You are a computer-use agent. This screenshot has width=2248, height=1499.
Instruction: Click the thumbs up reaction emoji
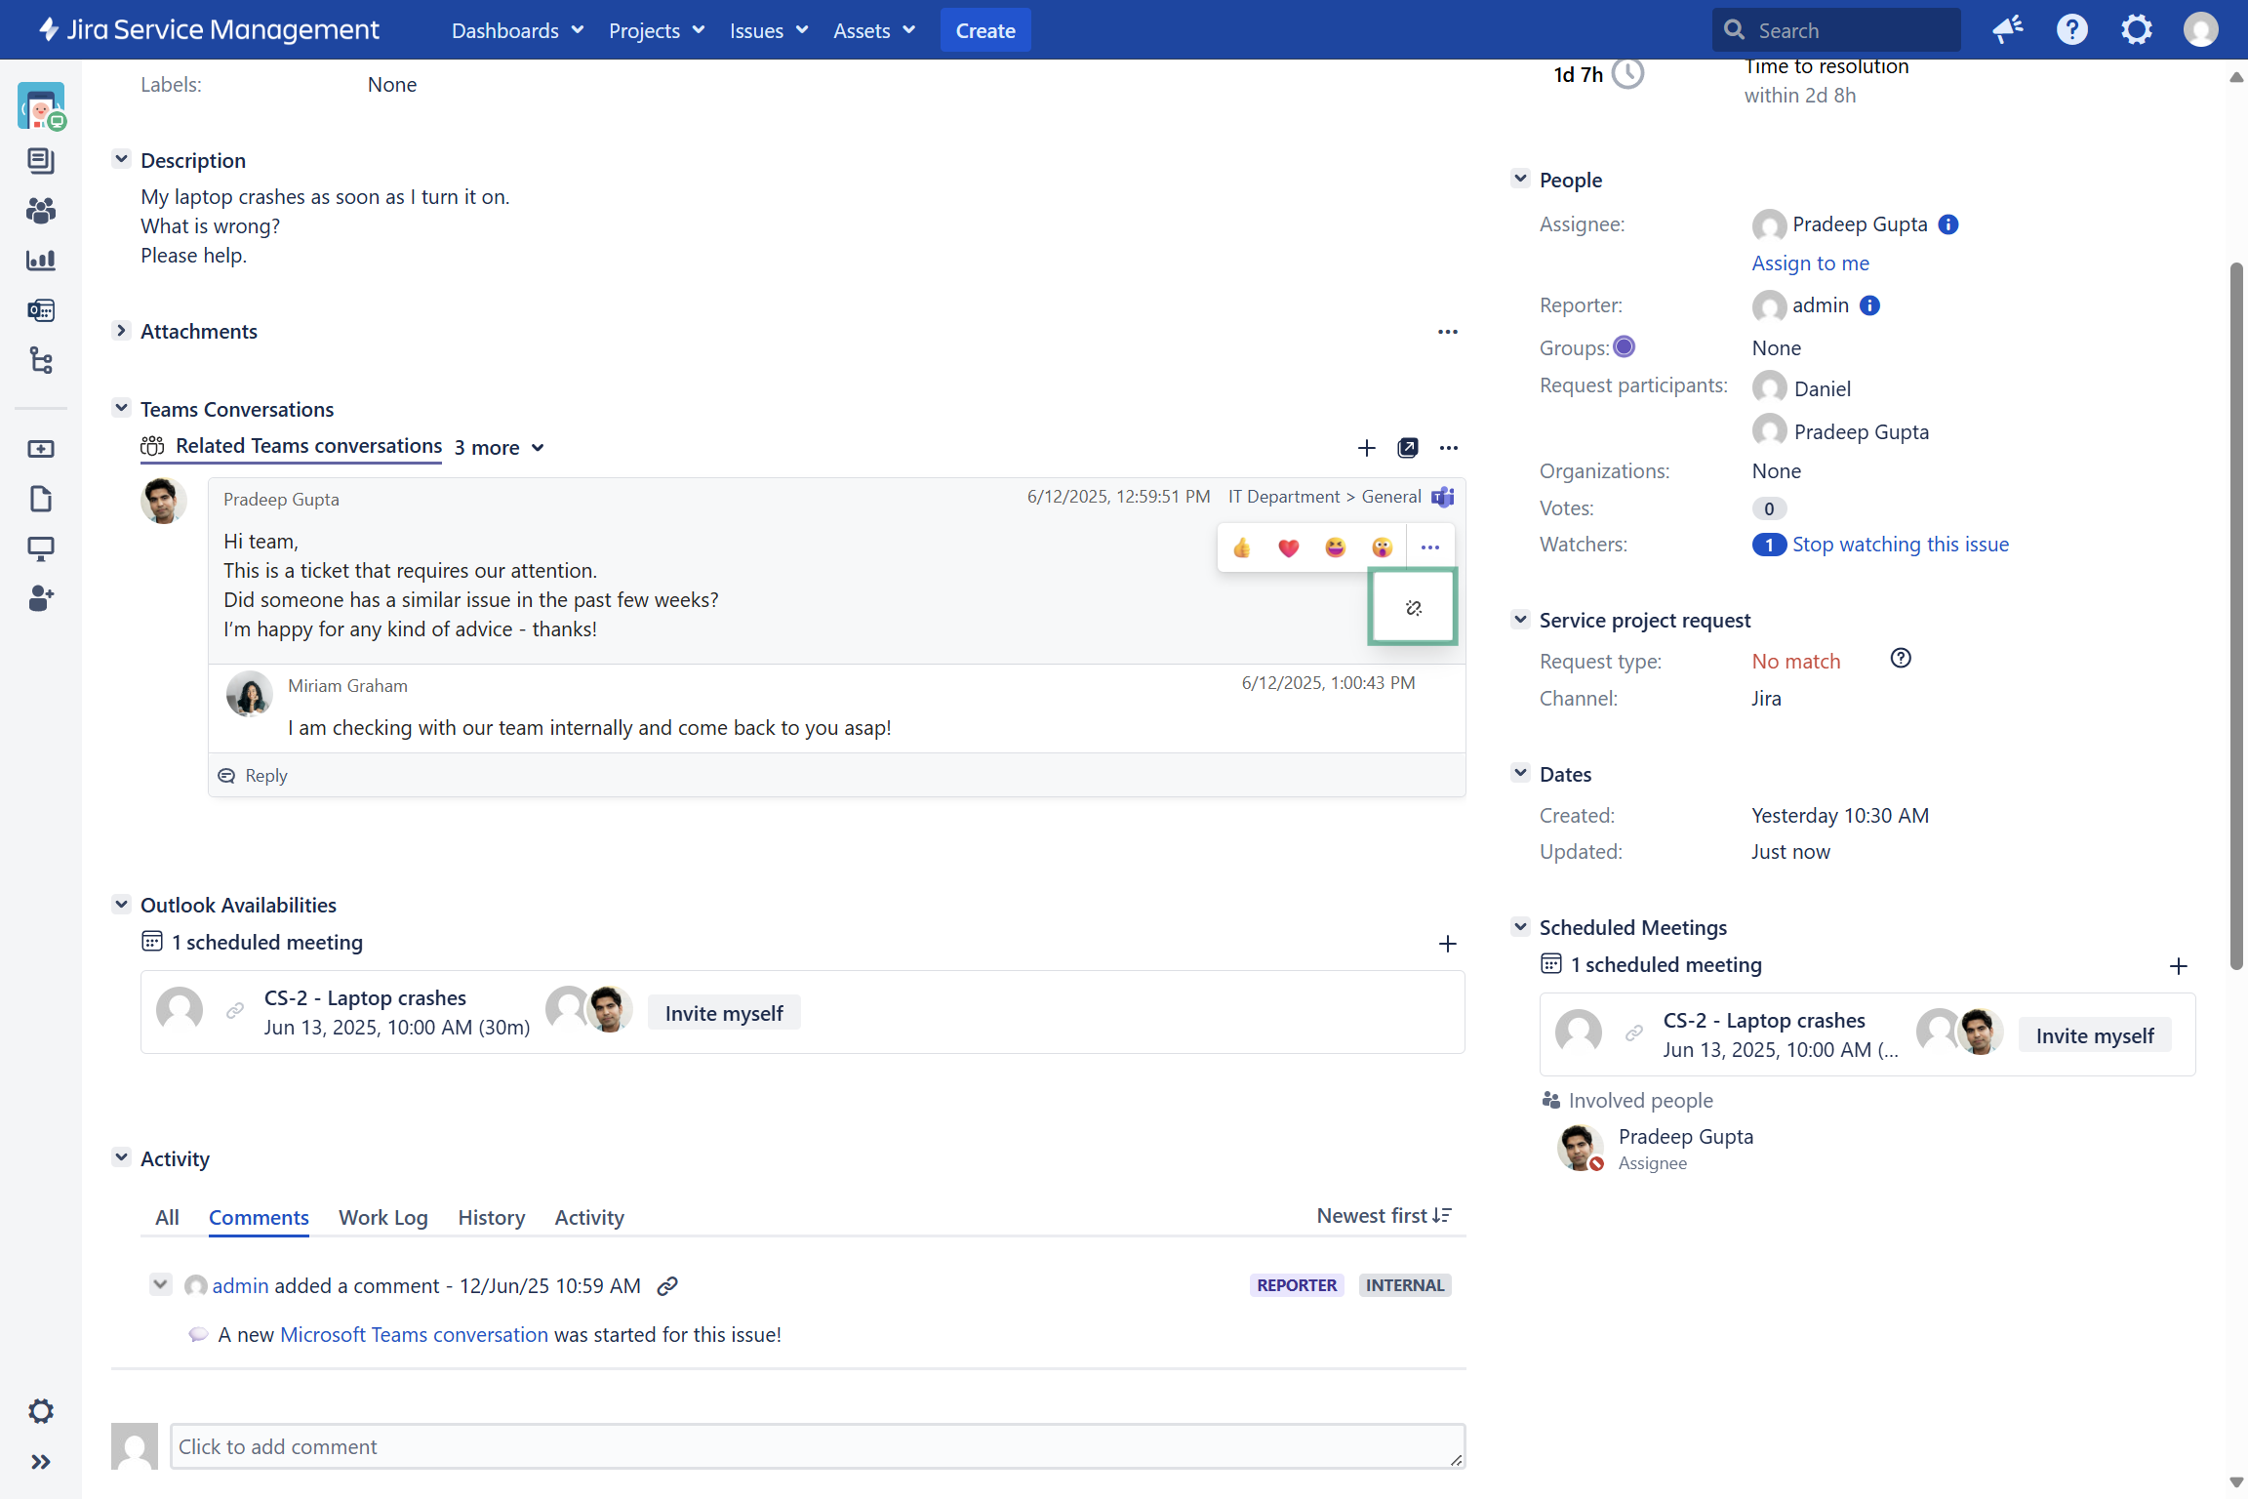1241,547
